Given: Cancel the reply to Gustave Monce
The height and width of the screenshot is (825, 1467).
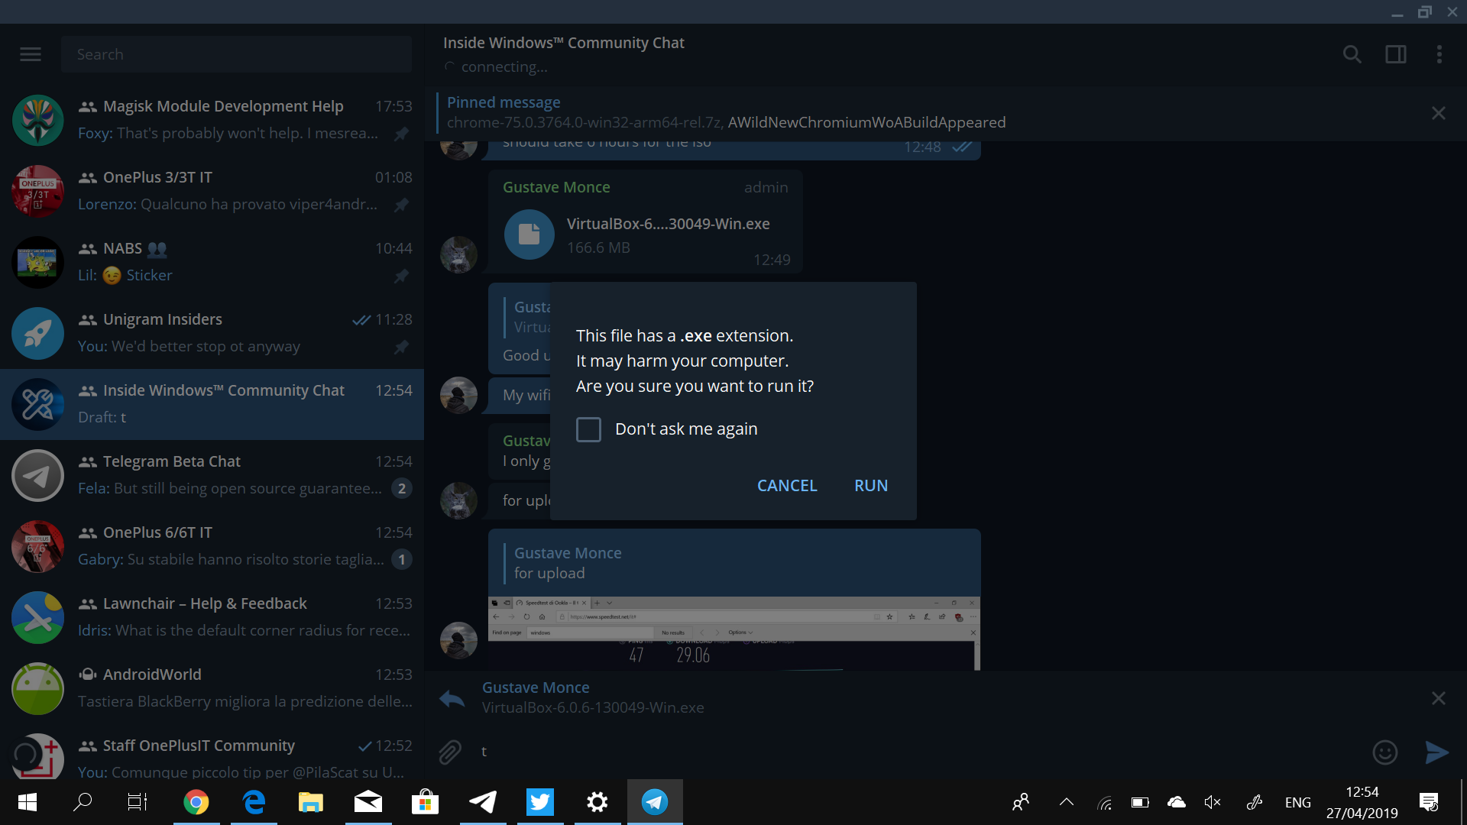Looking at the screenshot, I should click(x=1438, y=698).
